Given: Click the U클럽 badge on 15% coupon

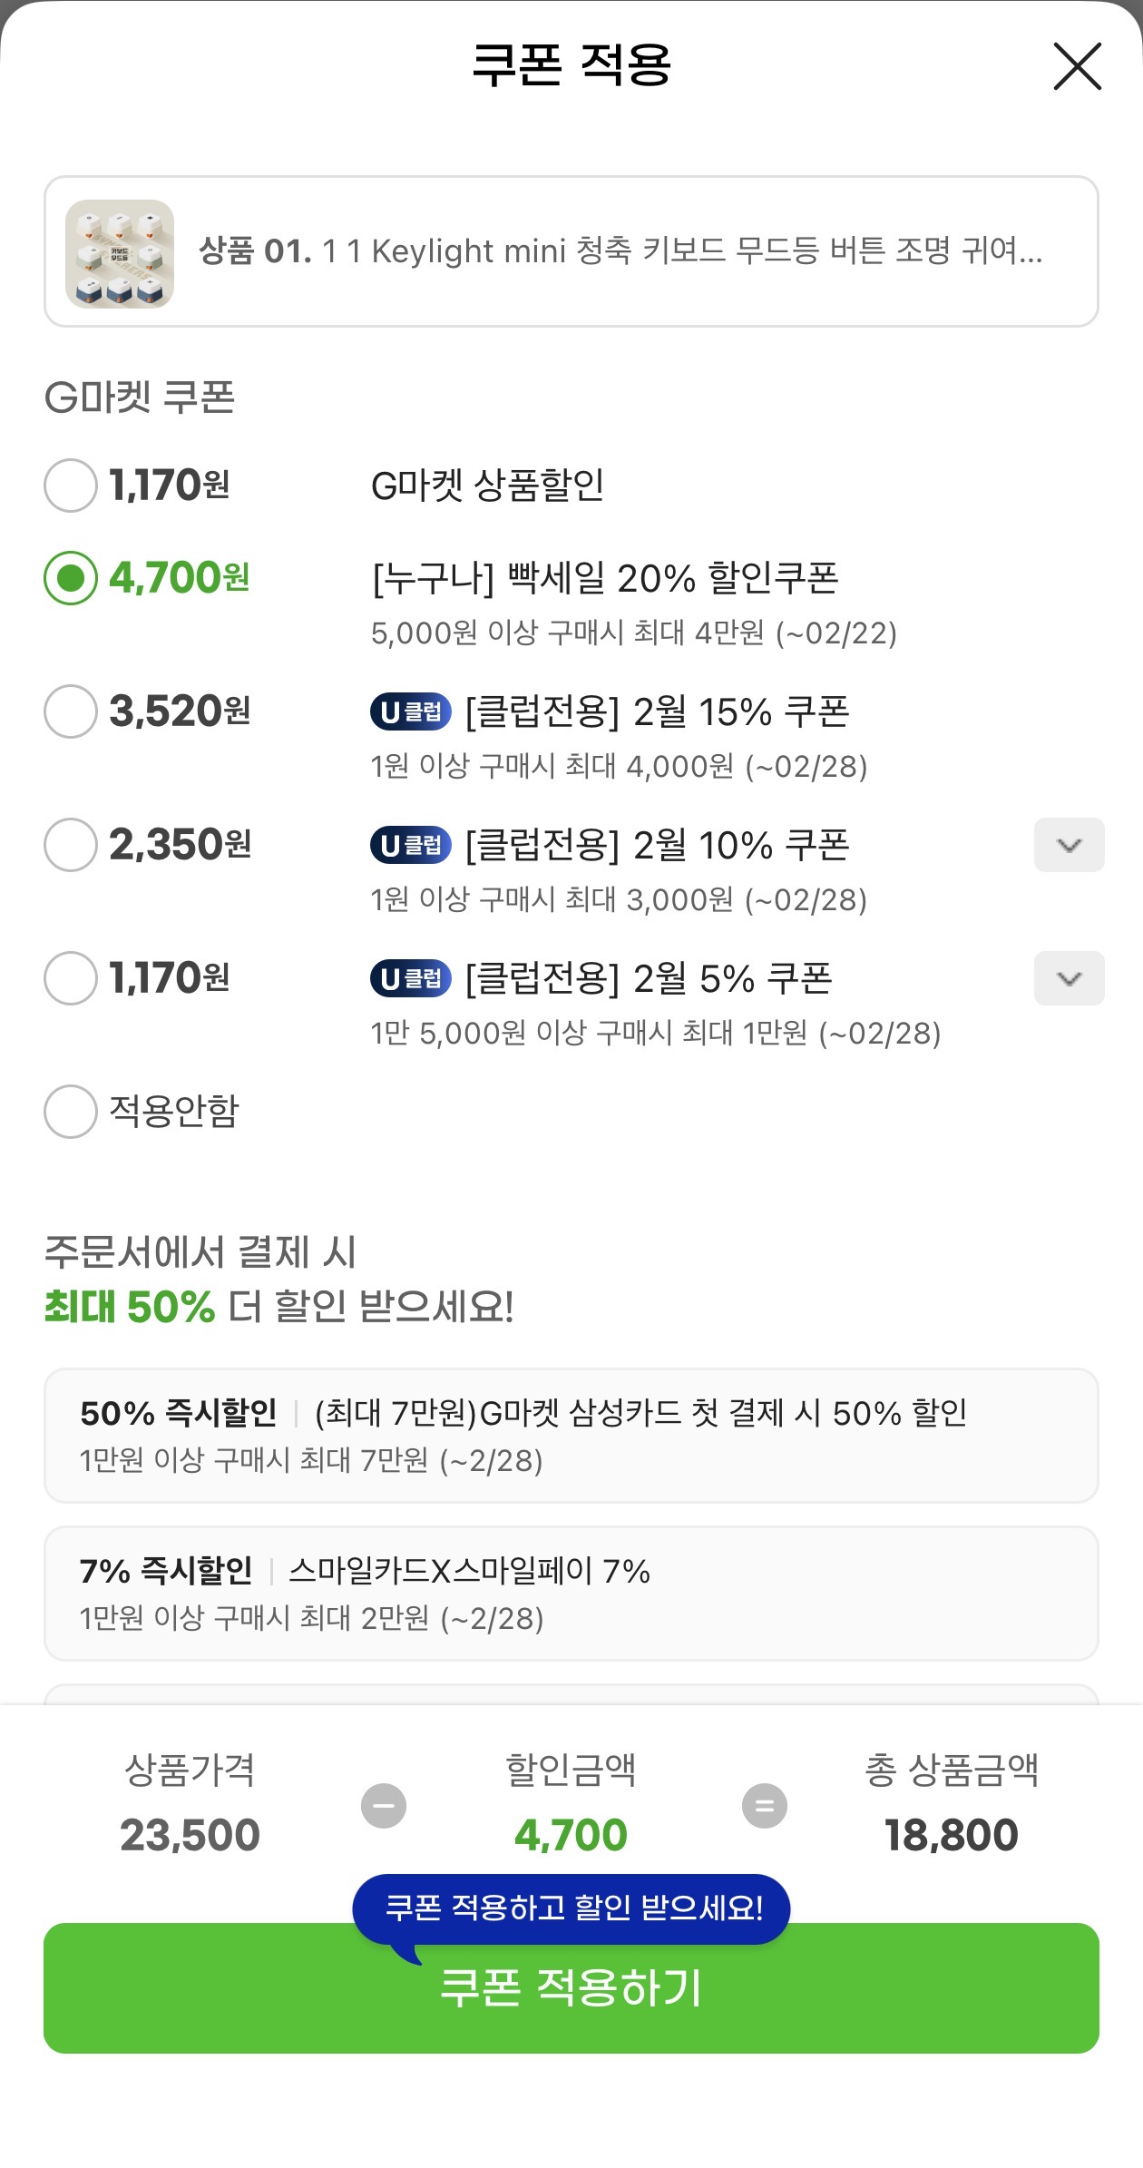Looking at the screenshot, I should [x=411, y=711].
